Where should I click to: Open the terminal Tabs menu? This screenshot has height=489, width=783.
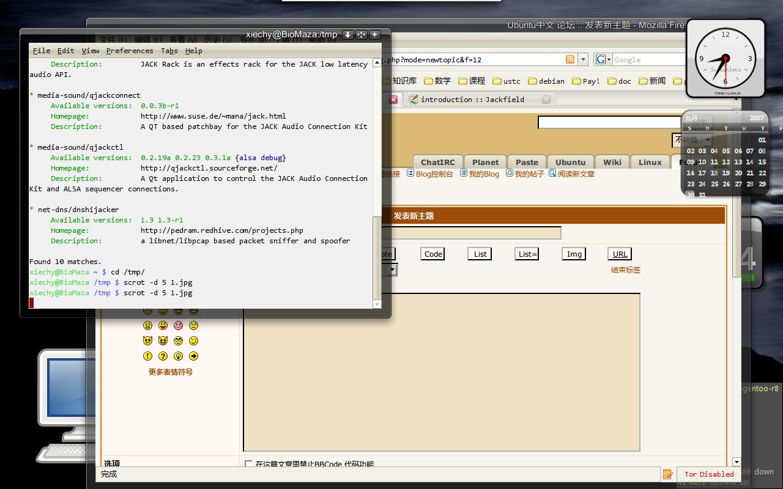169,51
